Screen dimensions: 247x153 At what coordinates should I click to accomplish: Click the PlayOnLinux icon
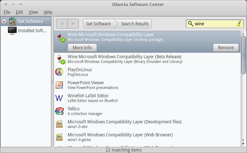point(59,72)
